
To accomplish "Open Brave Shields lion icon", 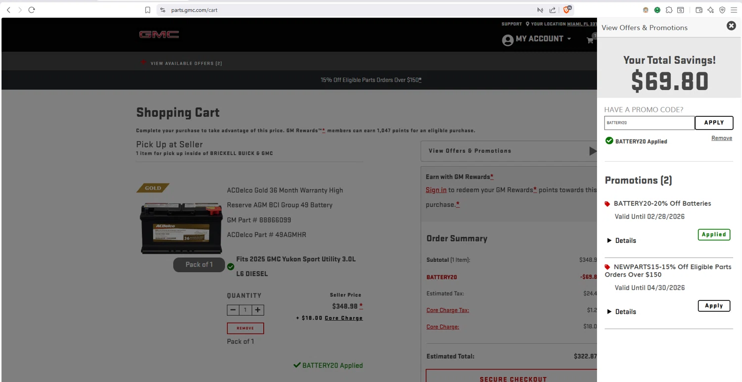I will 567,9.
